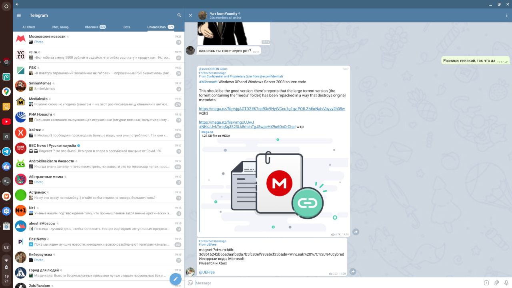Open Google Keep from the shelf
Image resolution: width=512 pixels, height=288 pixels.
(x=6, y=107)
